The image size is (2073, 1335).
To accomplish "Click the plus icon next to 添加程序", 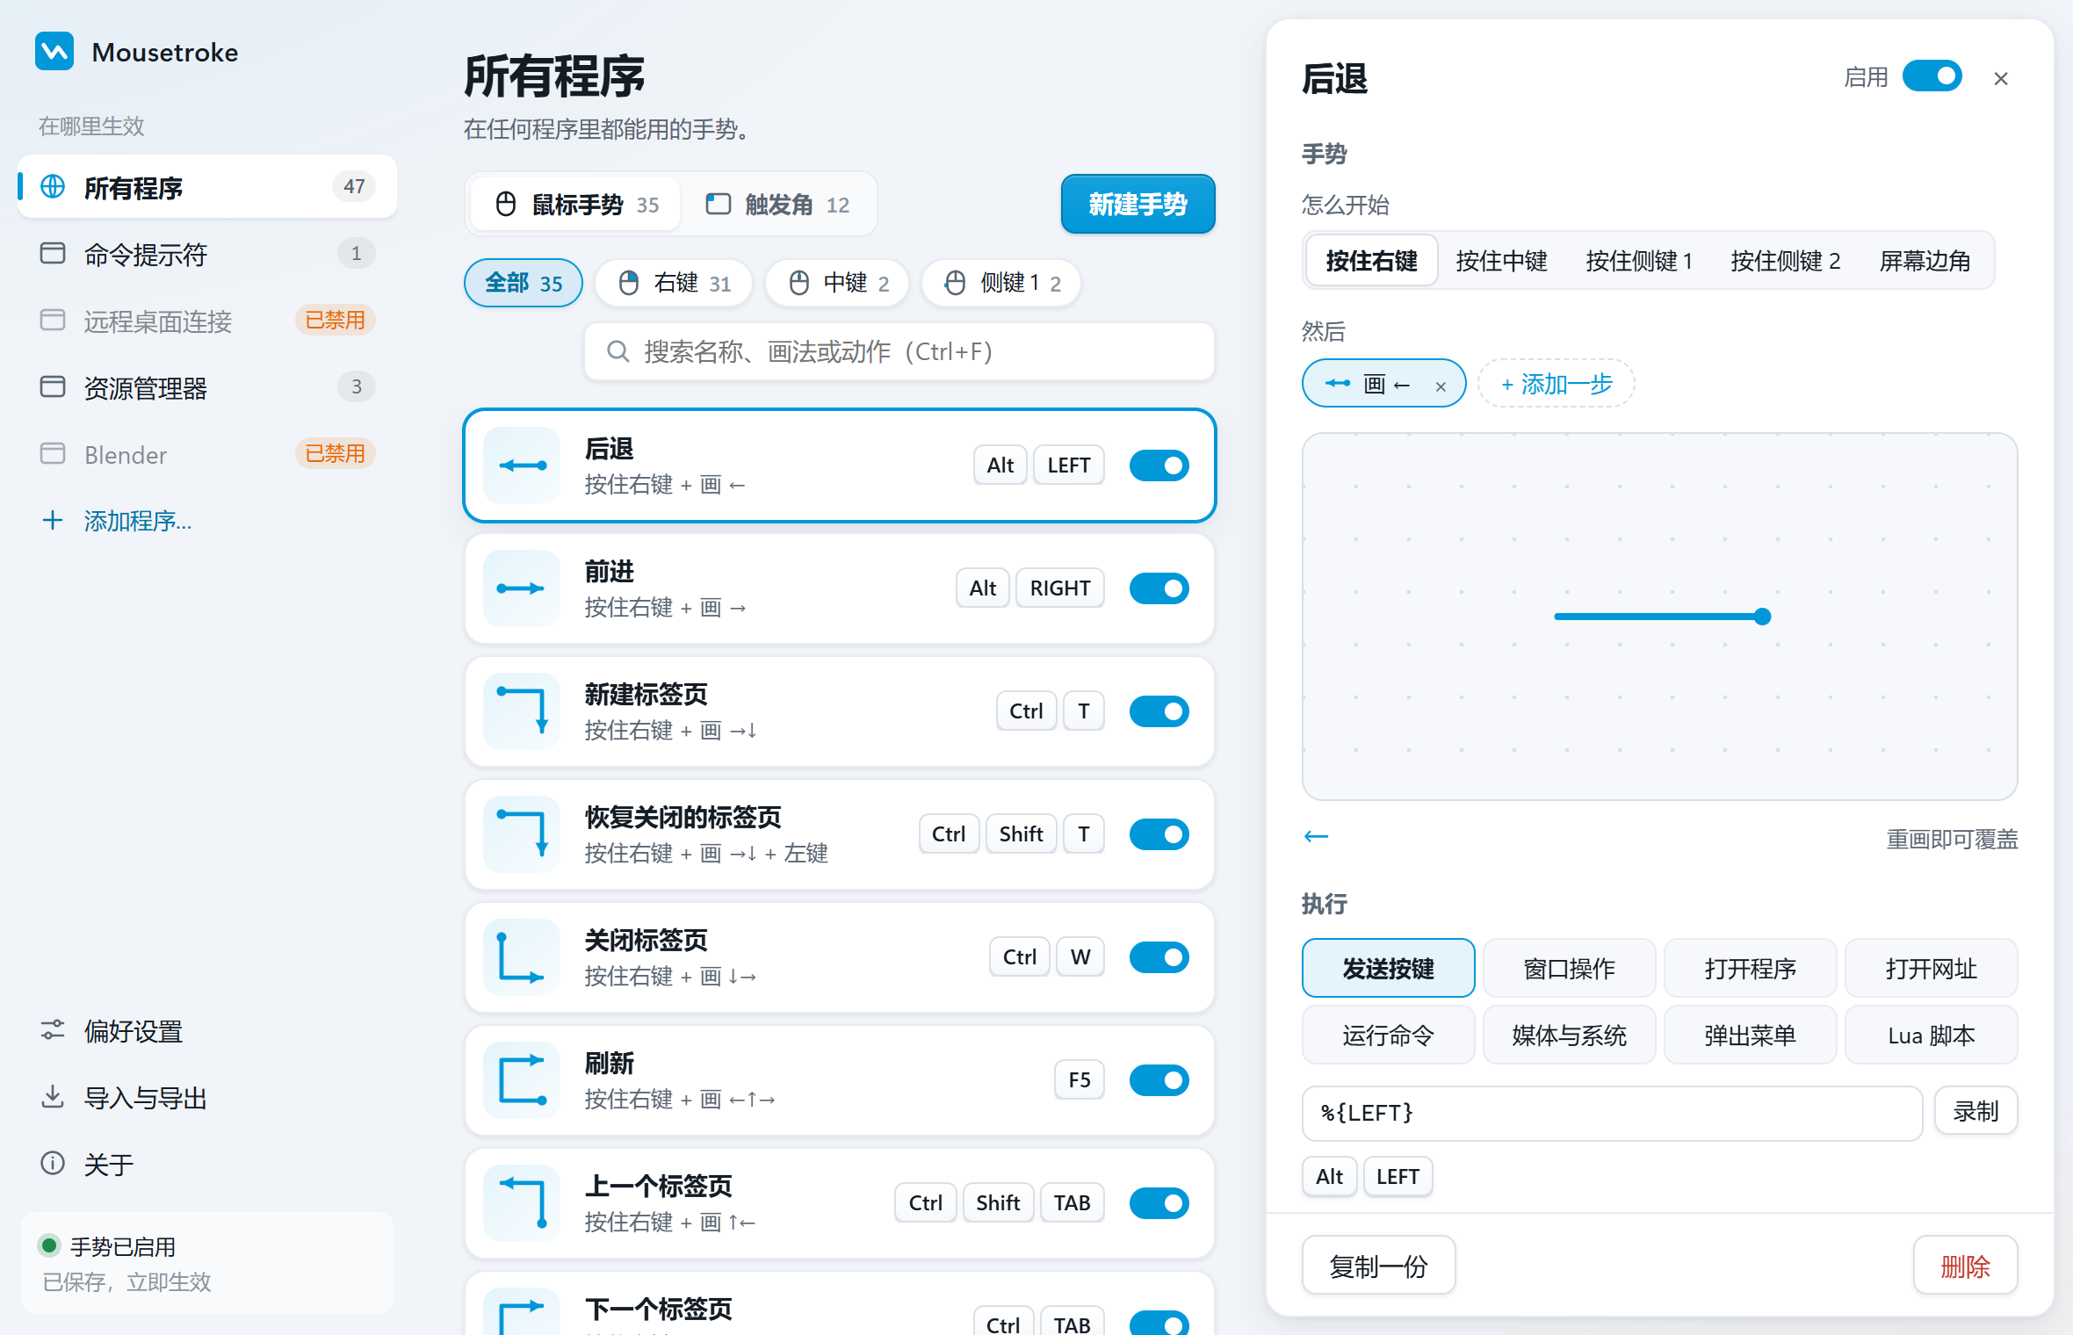I will (53, 520).
